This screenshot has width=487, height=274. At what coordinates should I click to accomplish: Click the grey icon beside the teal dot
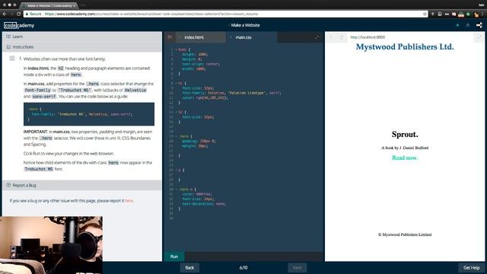pos(468,25)
